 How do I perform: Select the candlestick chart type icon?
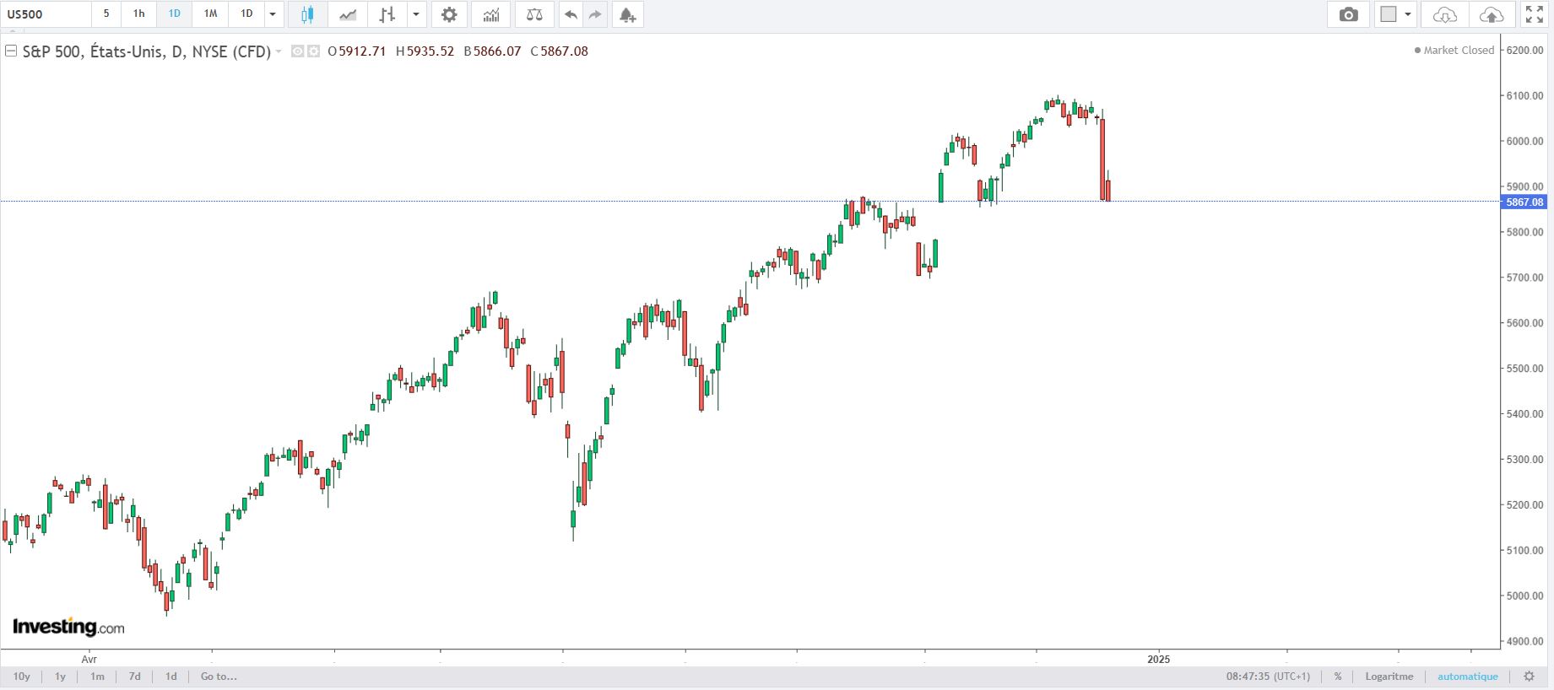coord(307,14)
